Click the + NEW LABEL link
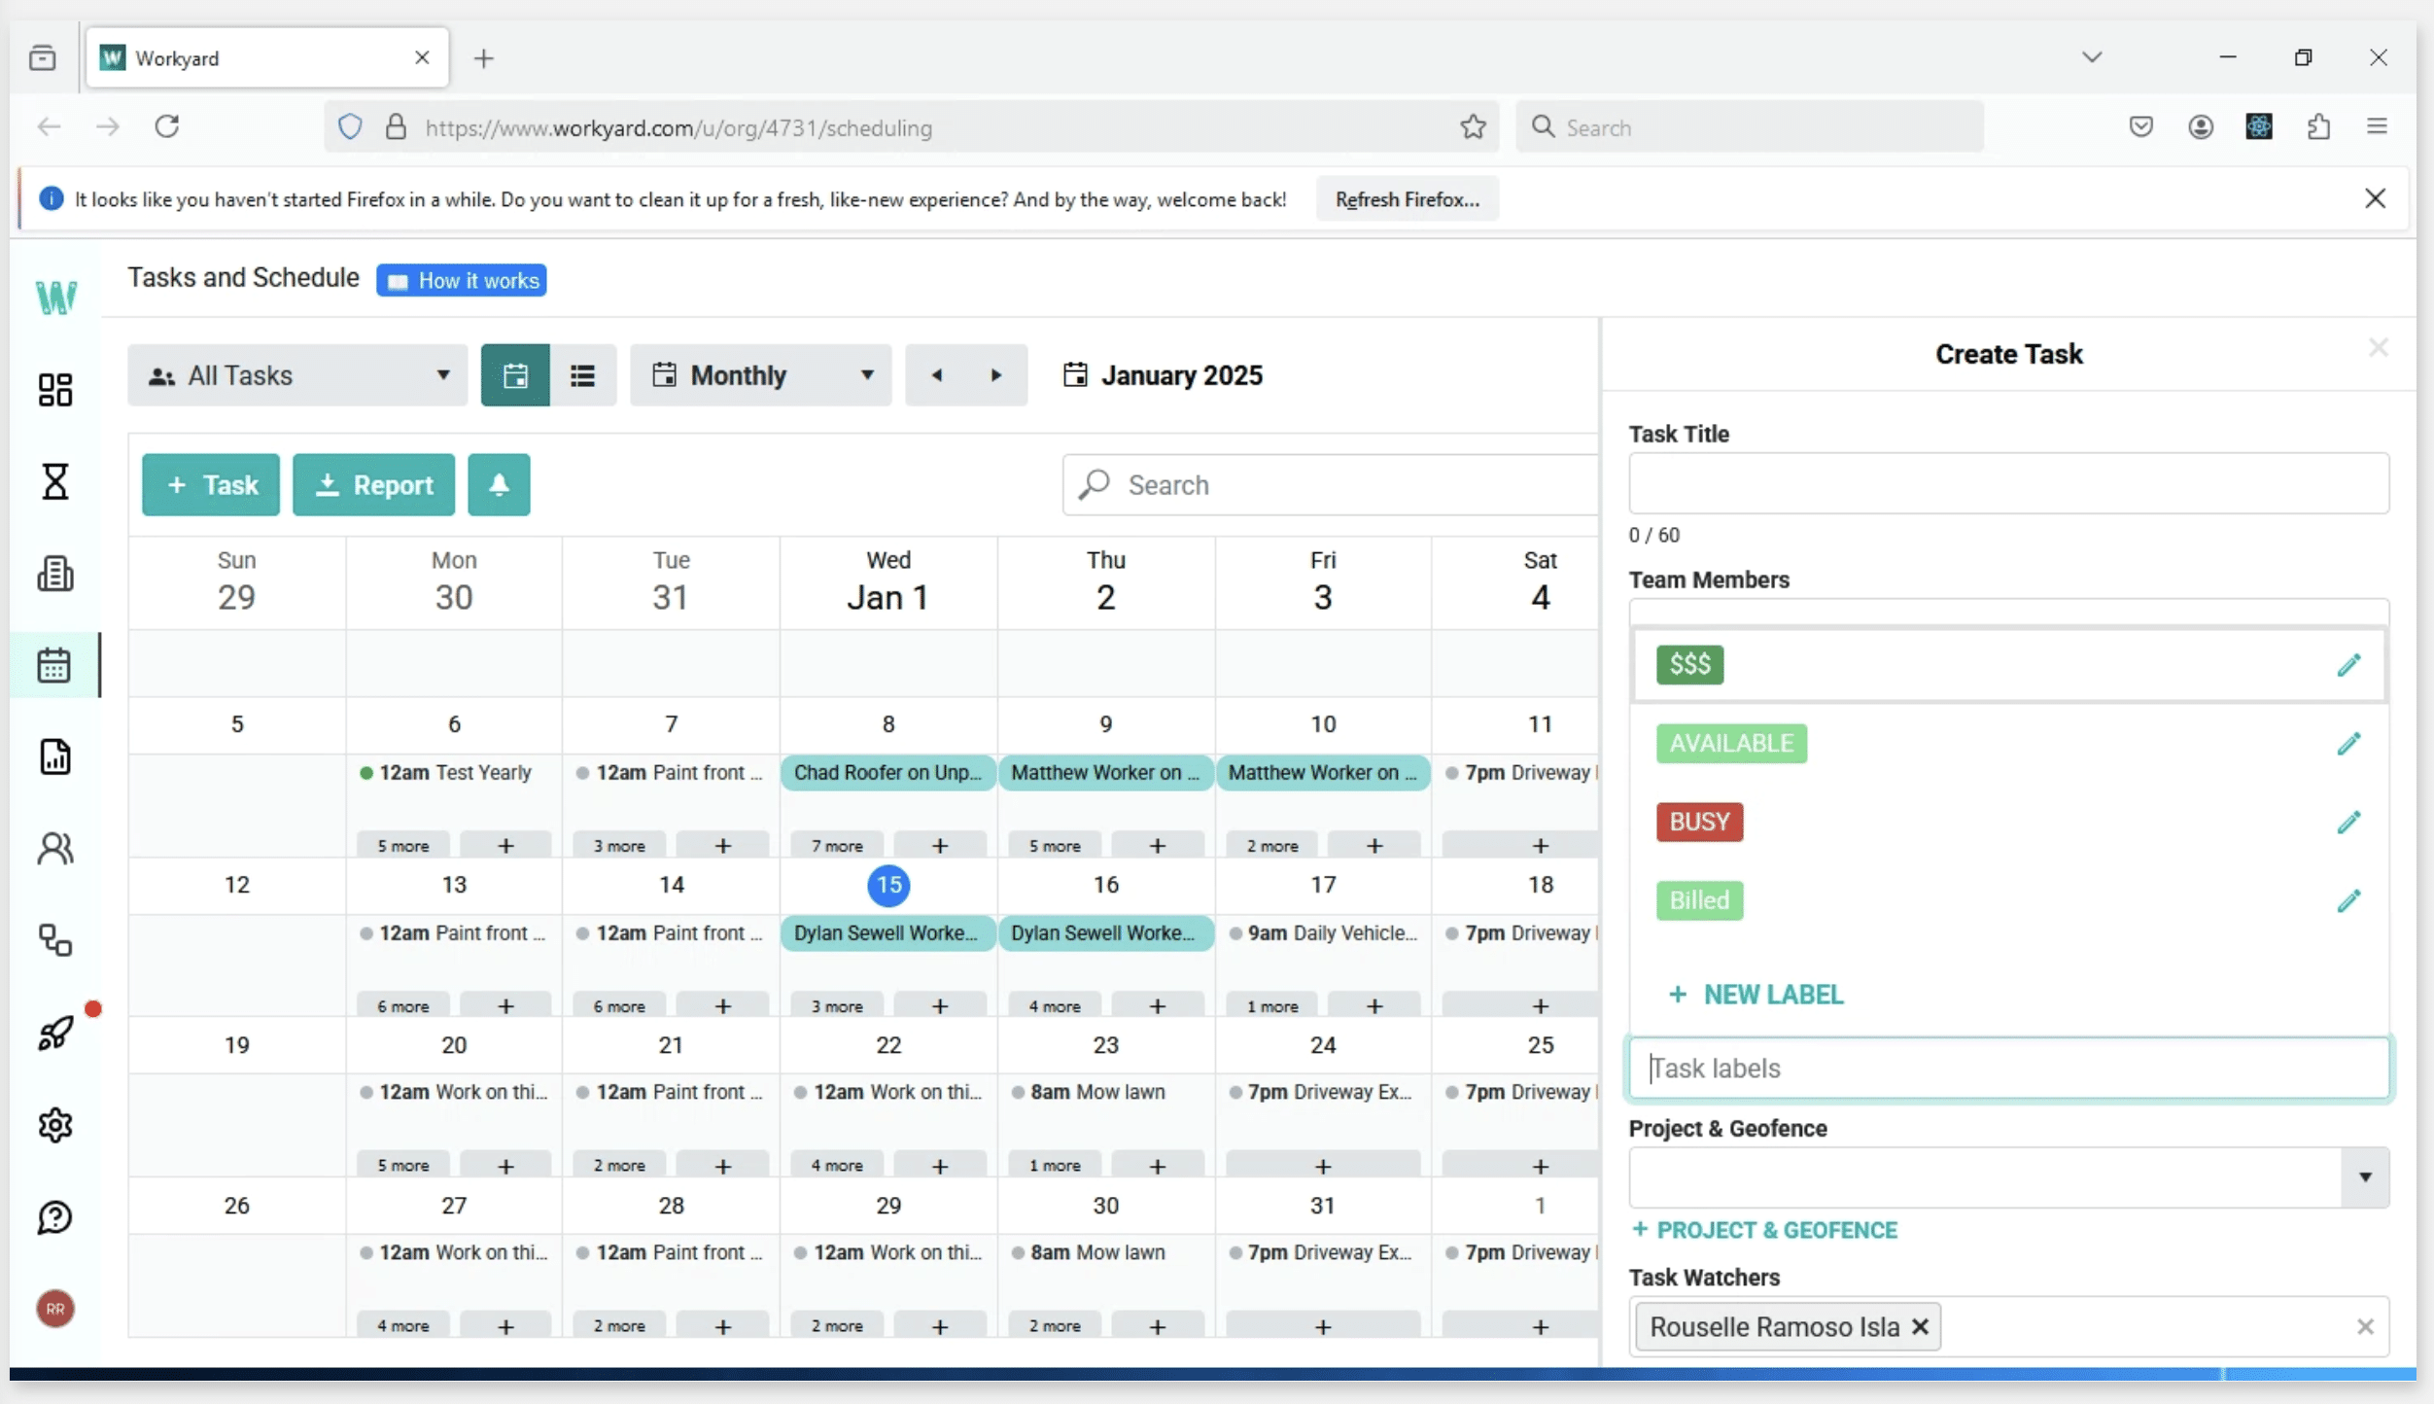Screen dimensions: 2434x1404 [x=1756, y=995]
